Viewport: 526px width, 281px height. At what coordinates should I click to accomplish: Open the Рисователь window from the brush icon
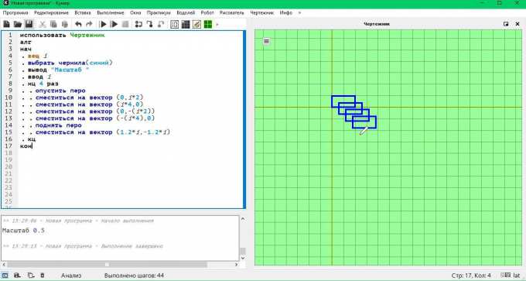click(196, 24)
